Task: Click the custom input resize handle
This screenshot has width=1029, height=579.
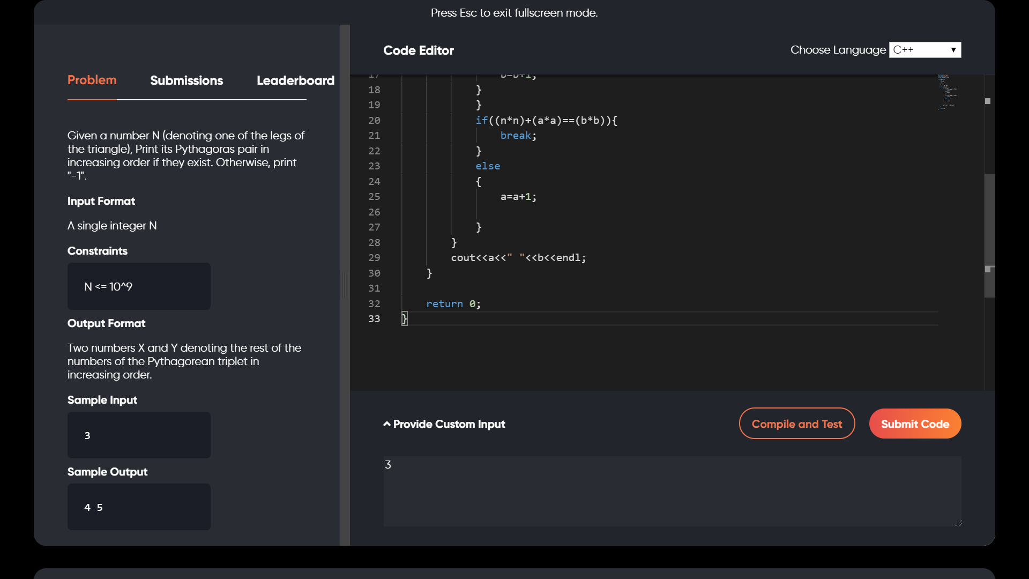Action: coord(958,523)
